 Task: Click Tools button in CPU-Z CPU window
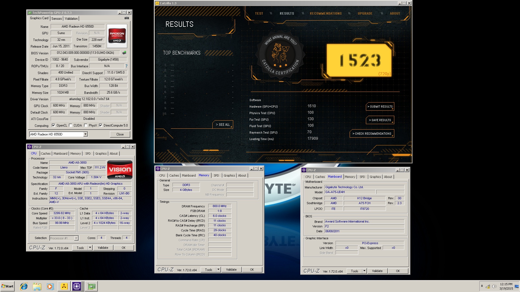[x=80, y=248]
